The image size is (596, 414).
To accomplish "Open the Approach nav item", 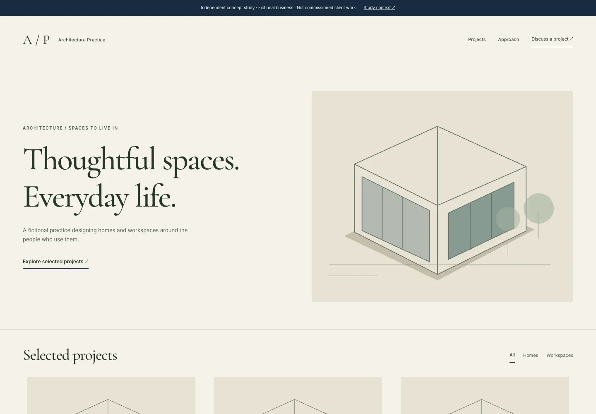I will coord(508,39).
